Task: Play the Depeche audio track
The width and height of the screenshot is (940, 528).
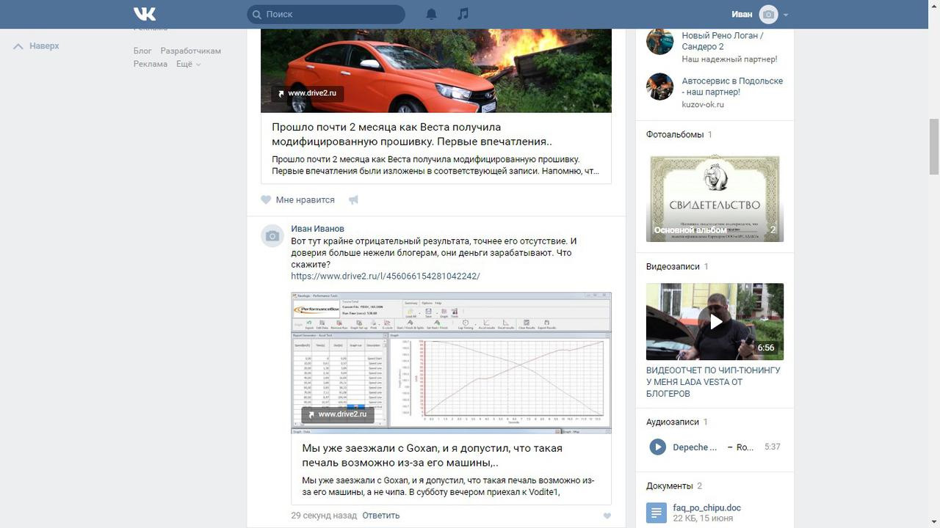Action: click(657, 447)
